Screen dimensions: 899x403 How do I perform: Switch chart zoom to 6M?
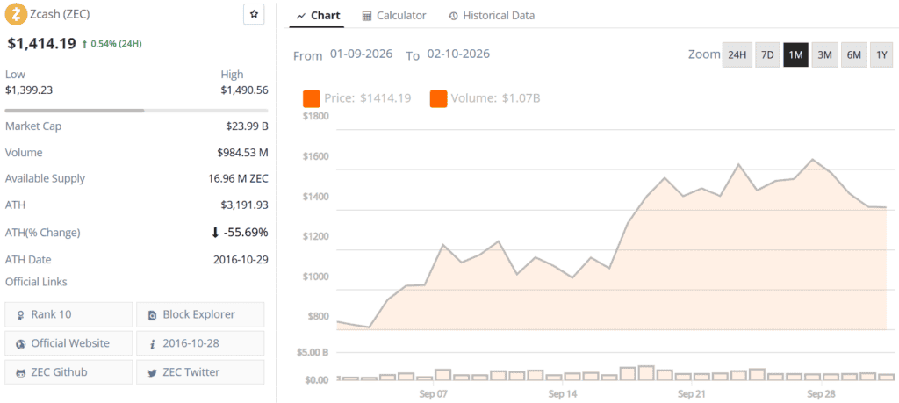853,55
